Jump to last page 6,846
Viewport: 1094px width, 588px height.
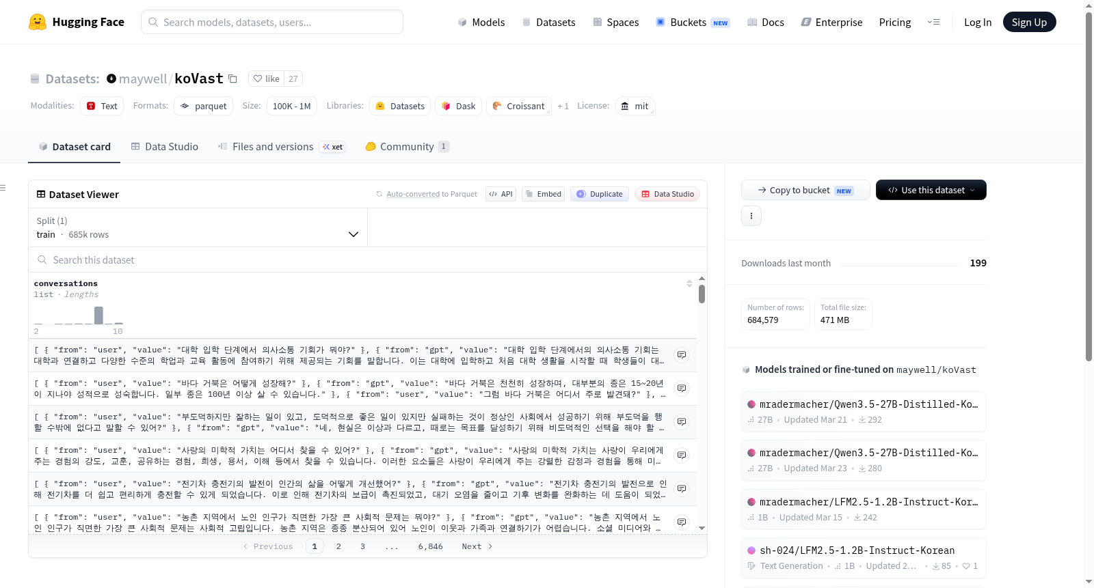click(430, 546)
